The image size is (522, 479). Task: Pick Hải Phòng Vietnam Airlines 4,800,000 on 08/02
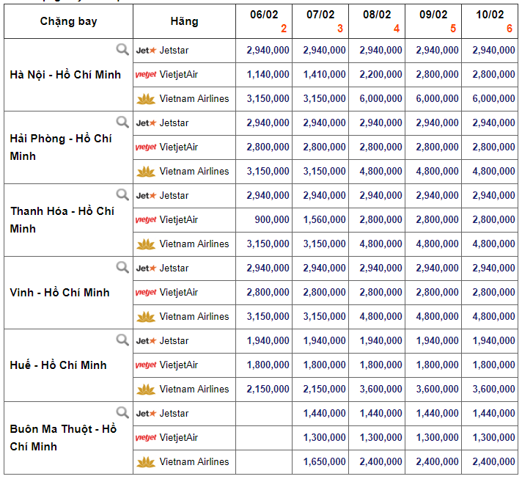pos(381,171)
